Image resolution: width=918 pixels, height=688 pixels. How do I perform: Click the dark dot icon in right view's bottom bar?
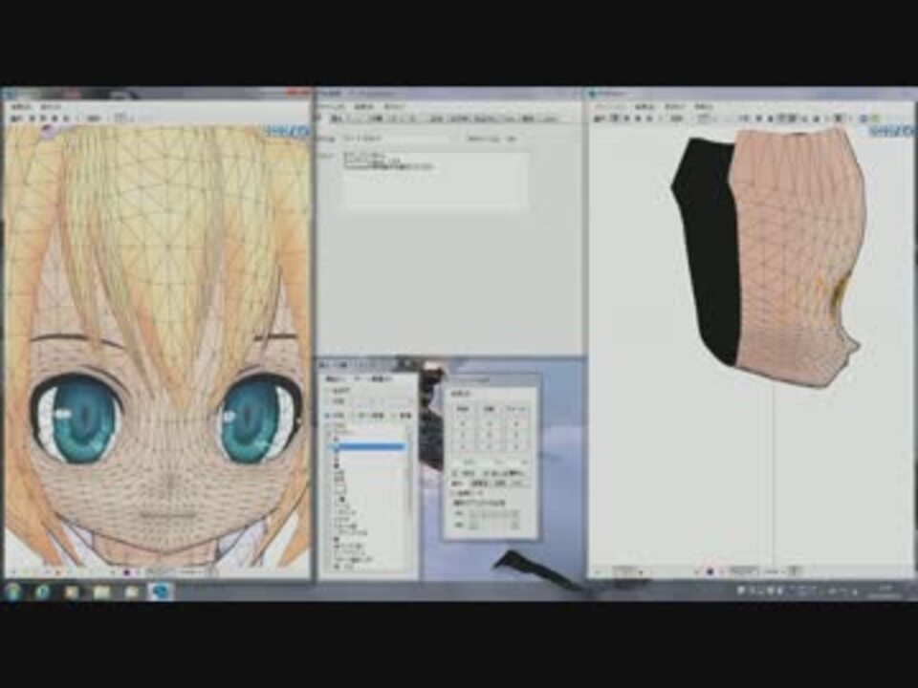coord(710,571)
